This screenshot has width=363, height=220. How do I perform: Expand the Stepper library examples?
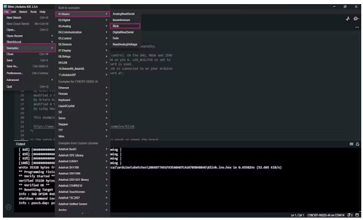tap(83, 124)
